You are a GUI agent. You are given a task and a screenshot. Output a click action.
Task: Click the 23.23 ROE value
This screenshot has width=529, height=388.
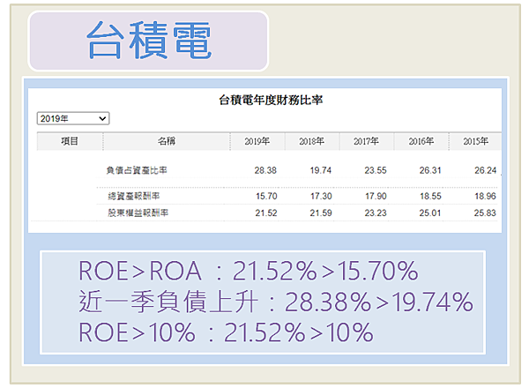pos(376,213)
